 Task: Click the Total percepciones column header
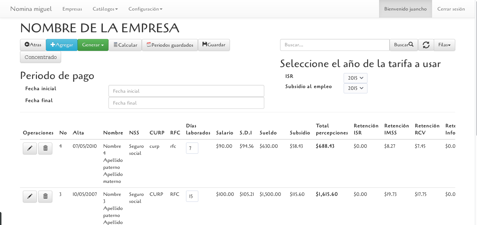click(x=332, y=130)
